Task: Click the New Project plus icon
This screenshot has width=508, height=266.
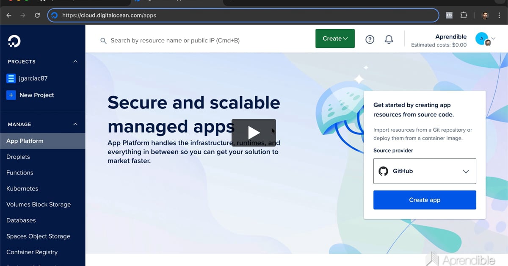Action: point(11,95)
